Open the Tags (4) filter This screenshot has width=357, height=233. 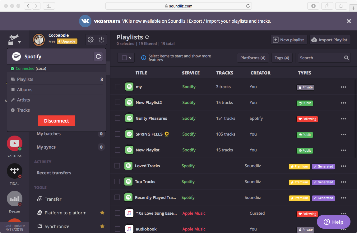coord(282,58)
